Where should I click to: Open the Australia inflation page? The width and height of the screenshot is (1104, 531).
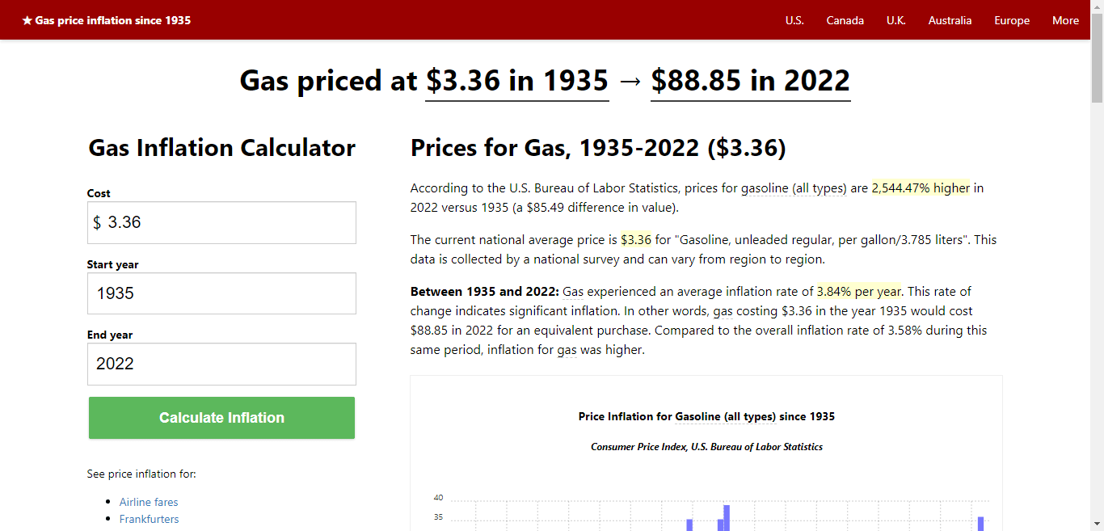950,20
